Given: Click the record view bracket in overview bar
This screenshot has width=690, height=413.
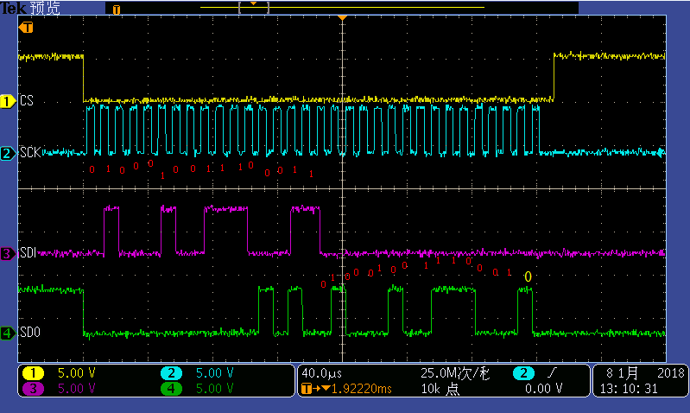Looking at the screenshot, I should point(254,8).
